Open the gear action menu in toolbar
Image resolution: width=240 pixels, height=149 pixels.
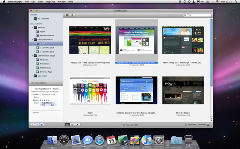72,15
